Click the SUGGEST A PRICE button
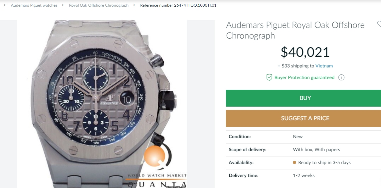This screenshot has width=381, height=188. point(305,118)
